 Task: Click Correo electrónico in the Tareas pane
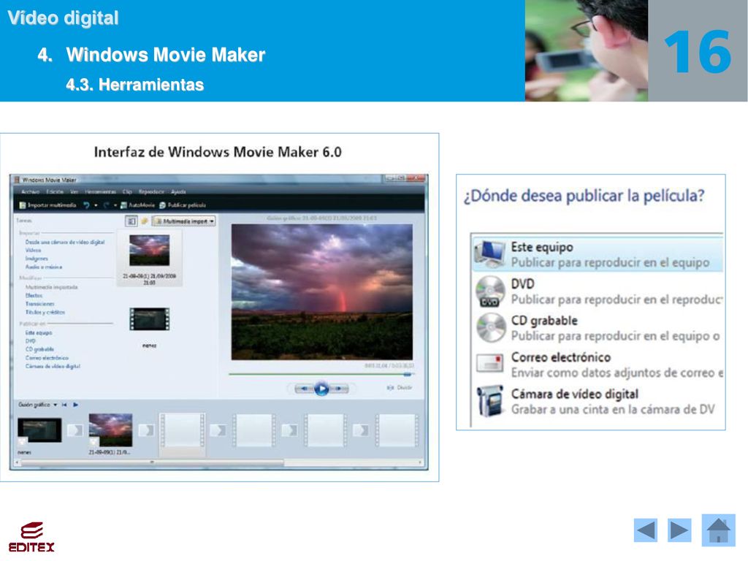click(47, 358)
